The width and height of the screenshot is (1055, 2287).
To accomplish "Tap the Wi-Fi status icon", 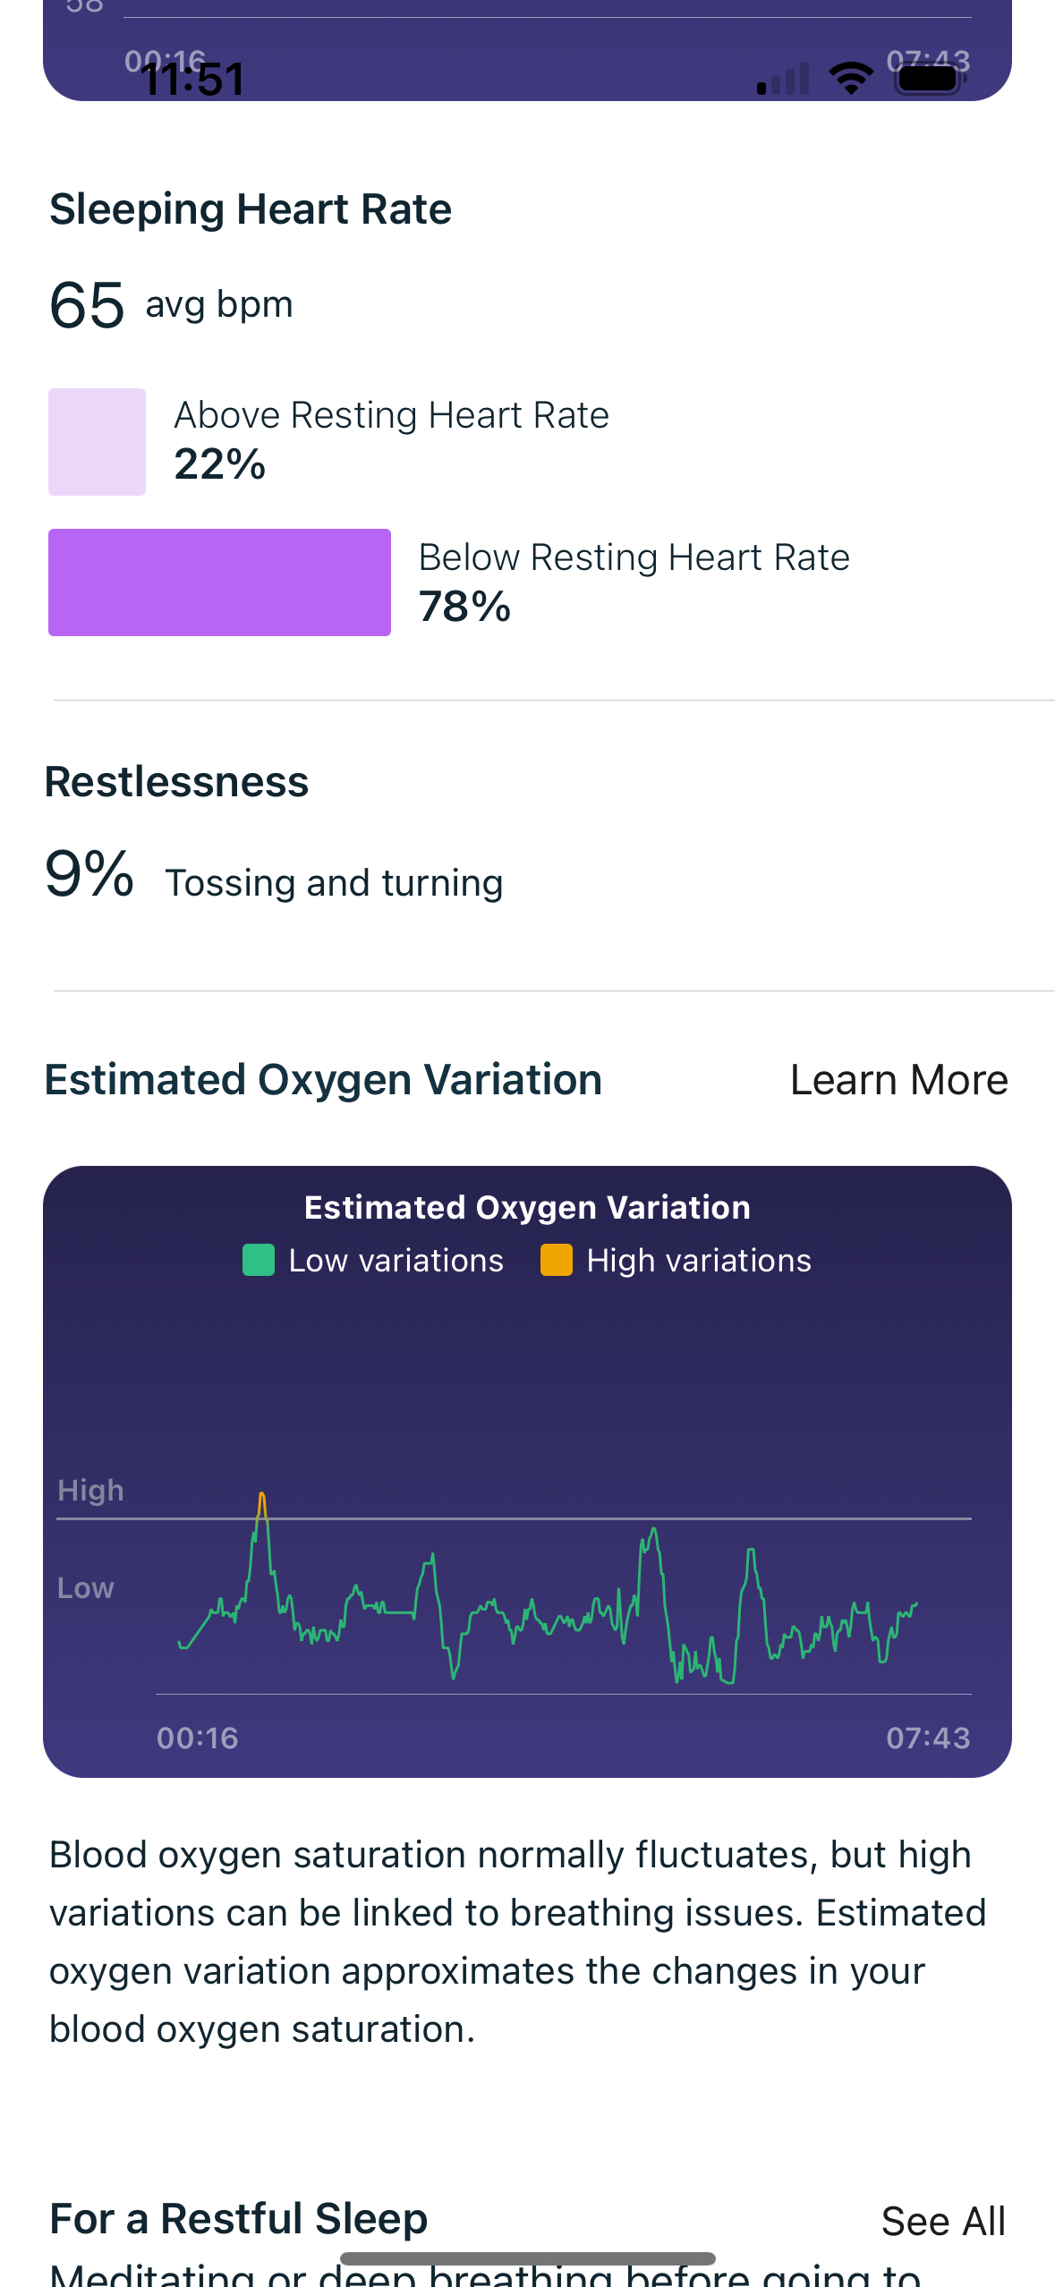I will tap(850, 79).
